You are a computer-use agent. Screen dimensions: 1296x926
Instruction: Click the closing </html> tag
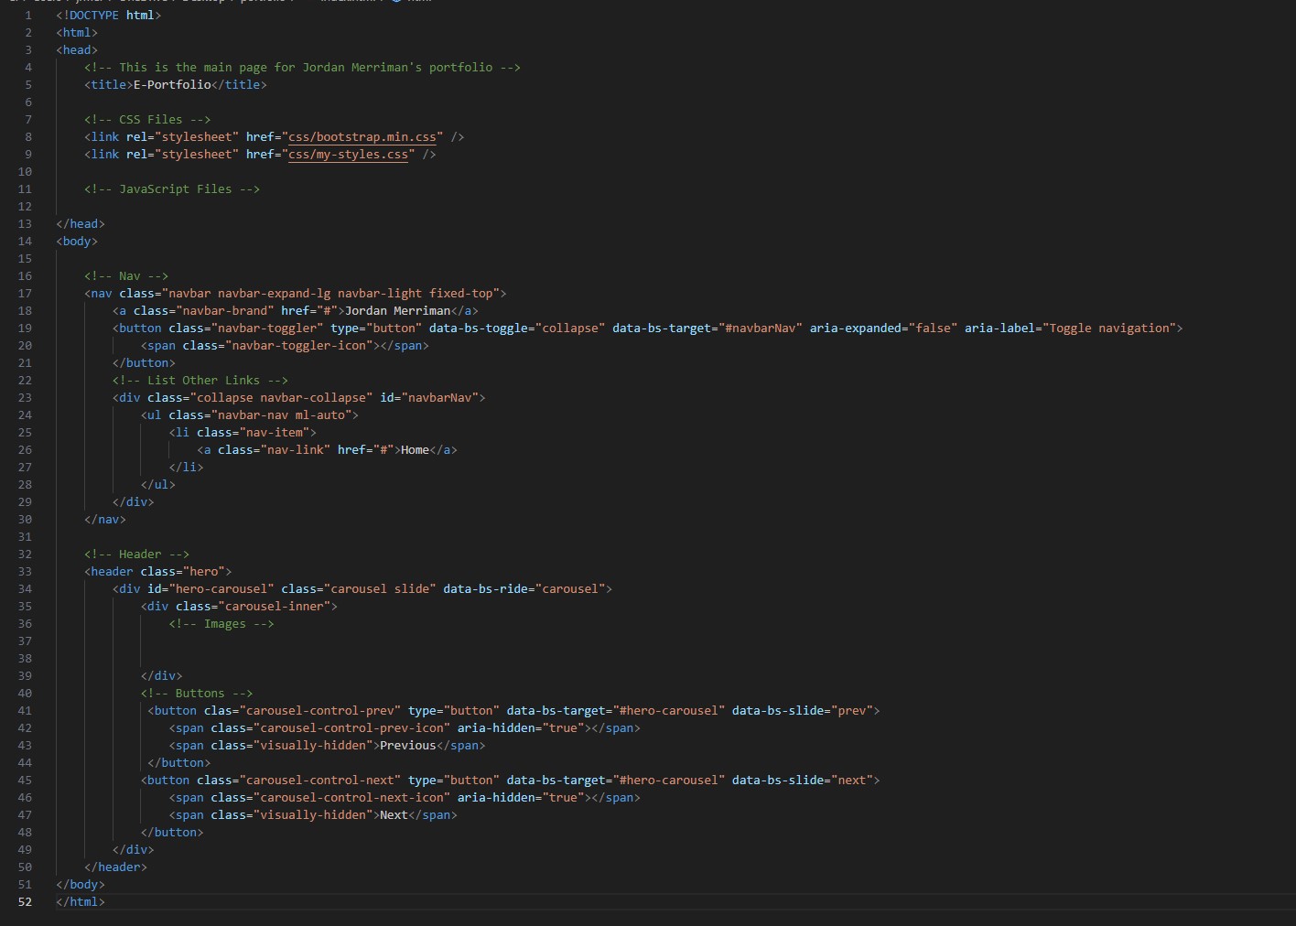click(x=81, y=902)
